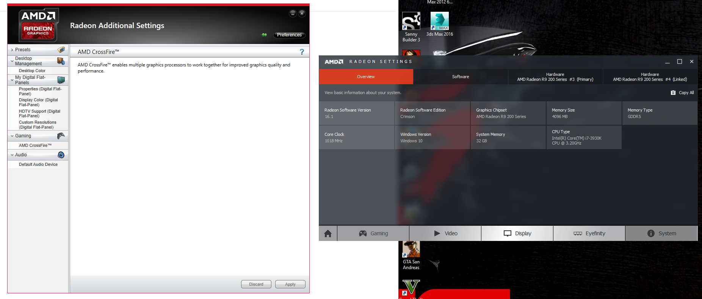
Task: Click the Graphics Chipset tile
Action: (x=508, y=113)
